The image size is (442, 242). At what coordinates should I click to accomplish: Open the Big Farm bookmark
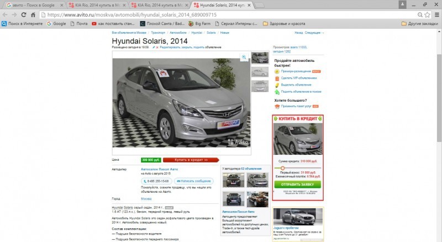199,24
